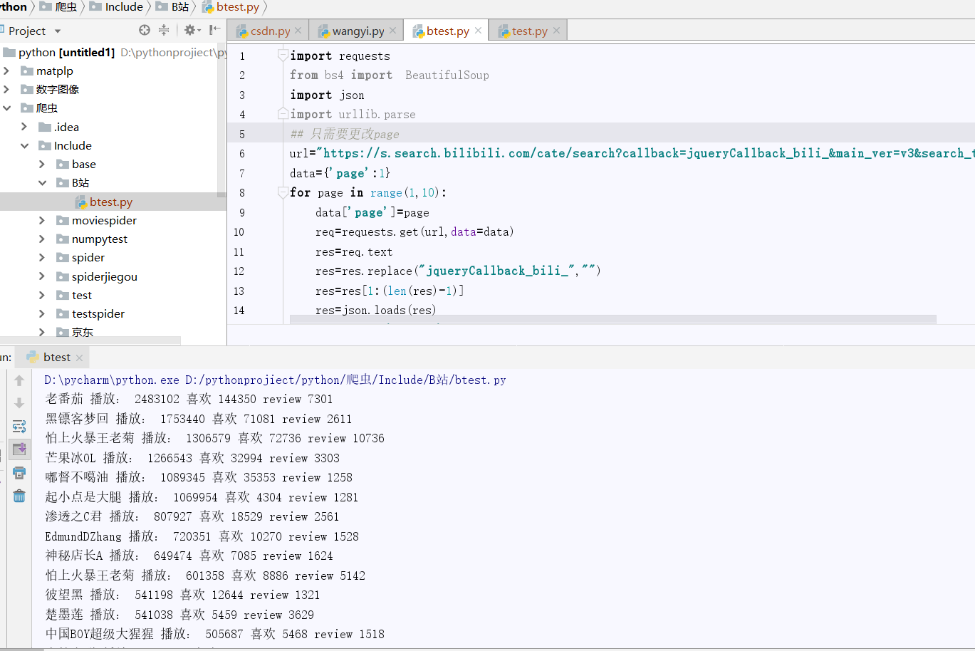Close the test.py tab
This screenshot has width=975, height=651.
point(556,31)
